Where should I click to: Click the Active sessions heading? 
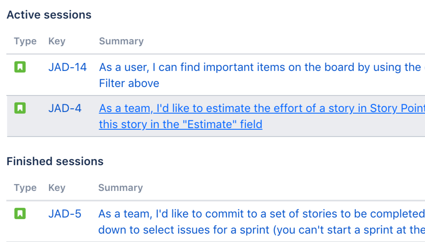click(49, 15)
